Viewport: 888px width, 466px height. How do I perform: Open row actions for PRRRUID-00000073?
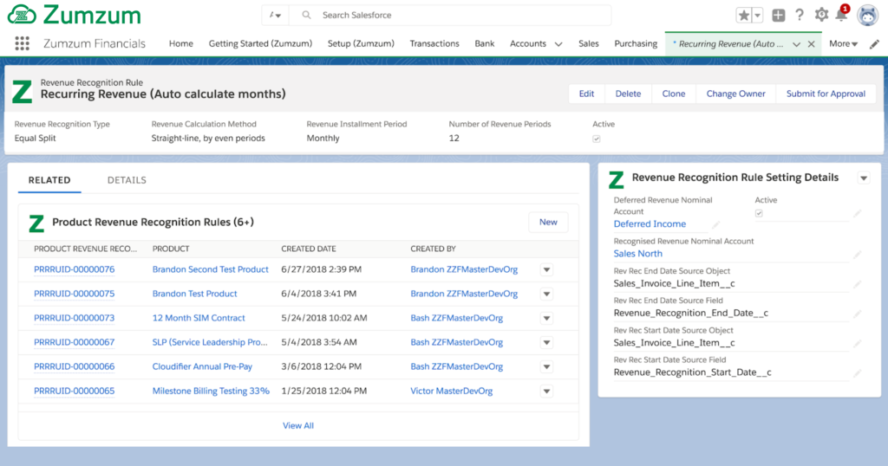(x=546, y=319)
